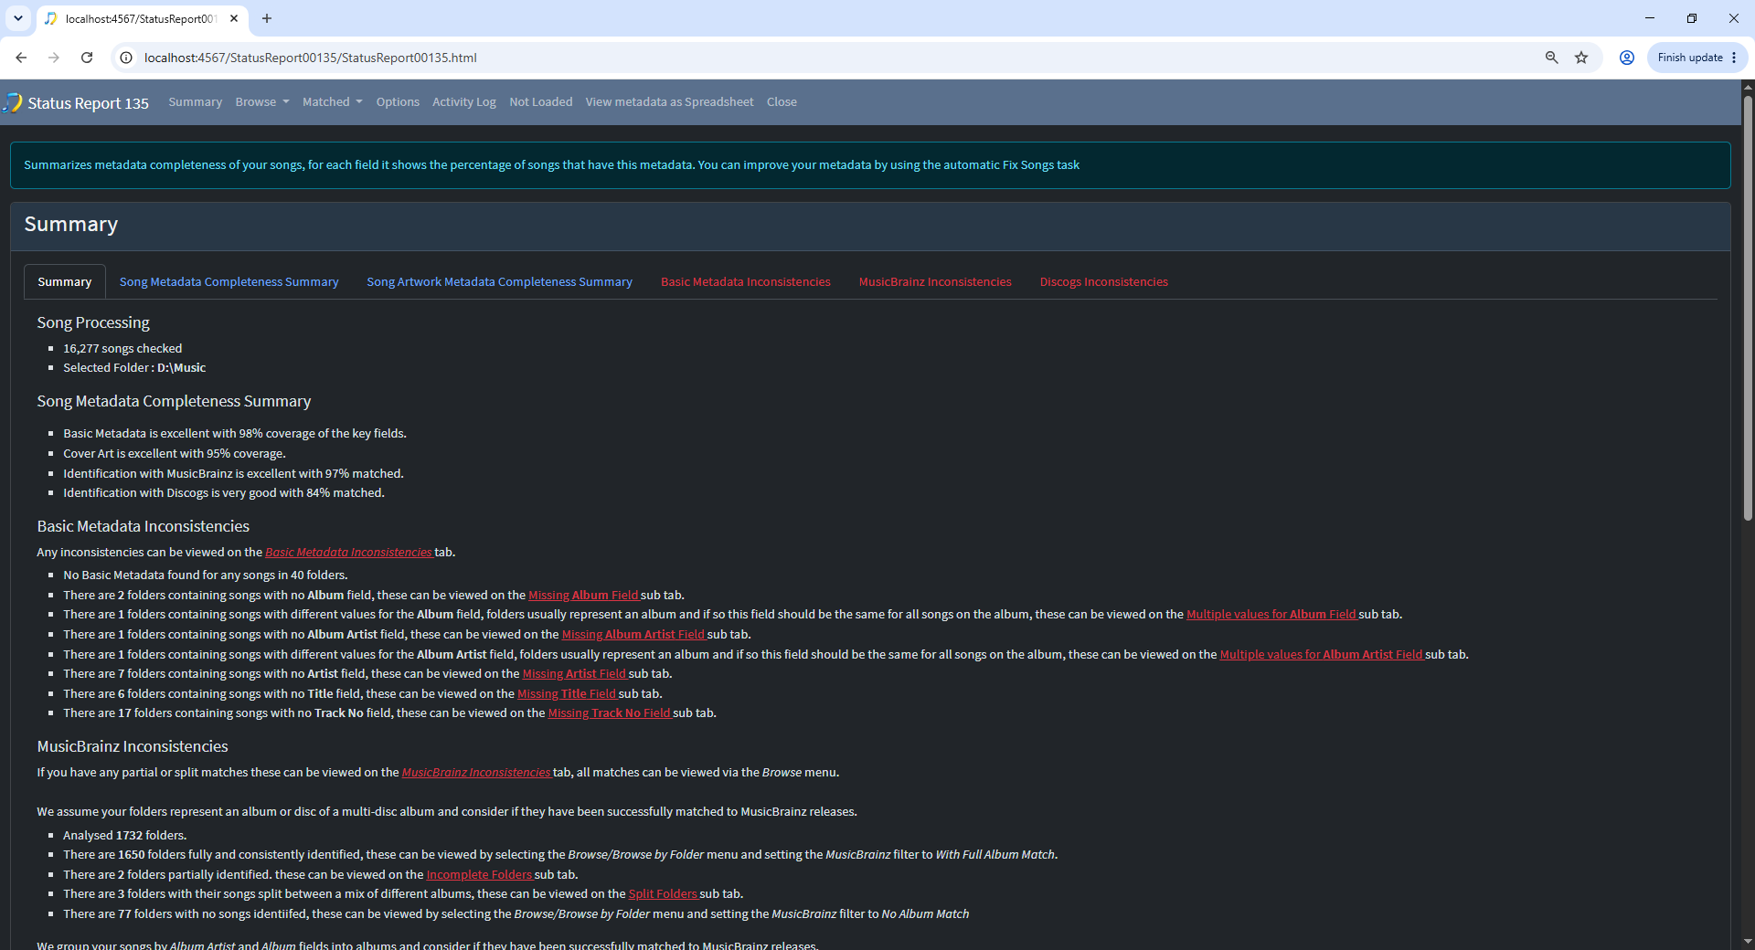Open Multiple values for Album Field link

pos(1271,615)
